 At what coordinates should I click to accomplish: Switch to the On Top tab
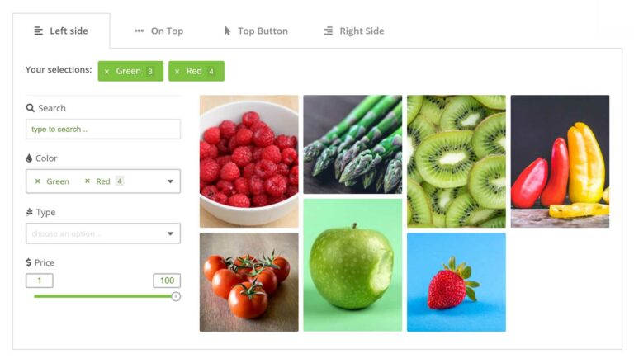coord(158,31)
